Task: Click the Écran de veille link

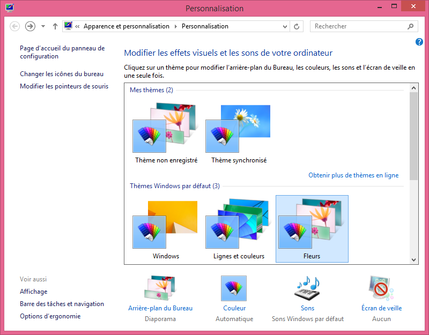Action: coord(382,308)
